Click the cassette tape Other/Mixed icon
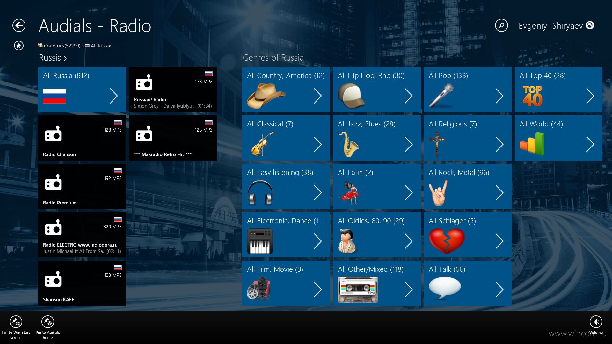Image resolution: width=612 pixels, height=344 pixels. point(358,290)
